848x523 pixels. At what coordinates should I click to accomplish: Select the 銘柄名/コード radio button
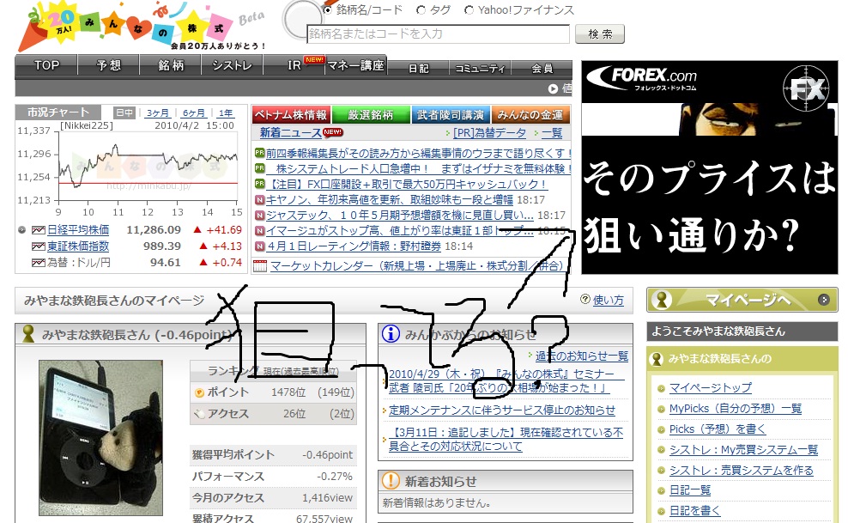(x=327, y=9)
